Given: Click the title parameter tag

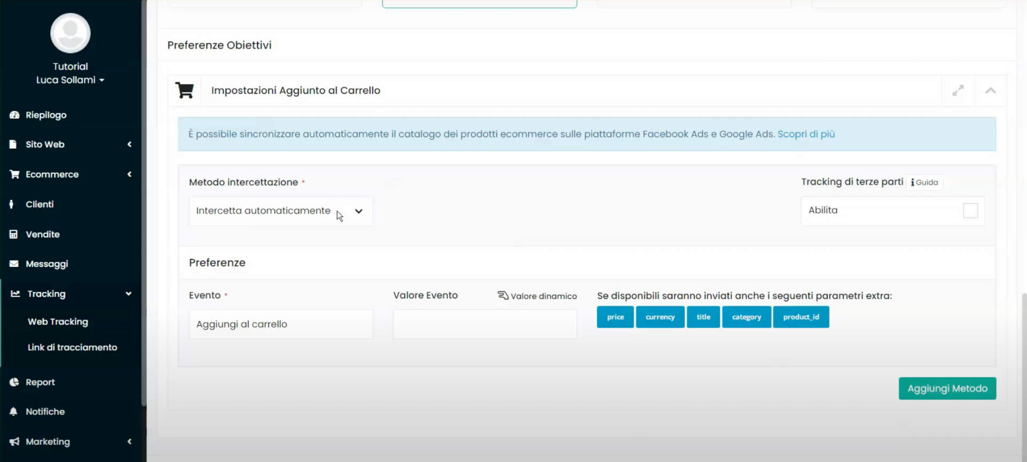Looking at the screenshot, I should [x=703, y=317].
